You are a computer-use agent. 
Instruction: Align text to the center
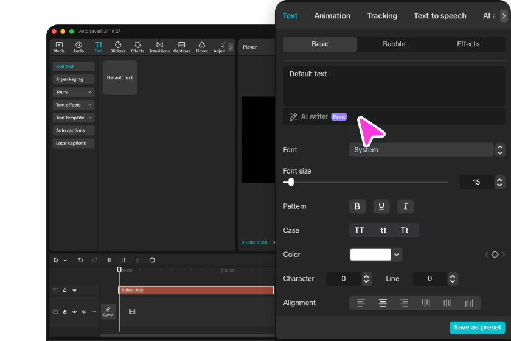[x=383, y=303]
